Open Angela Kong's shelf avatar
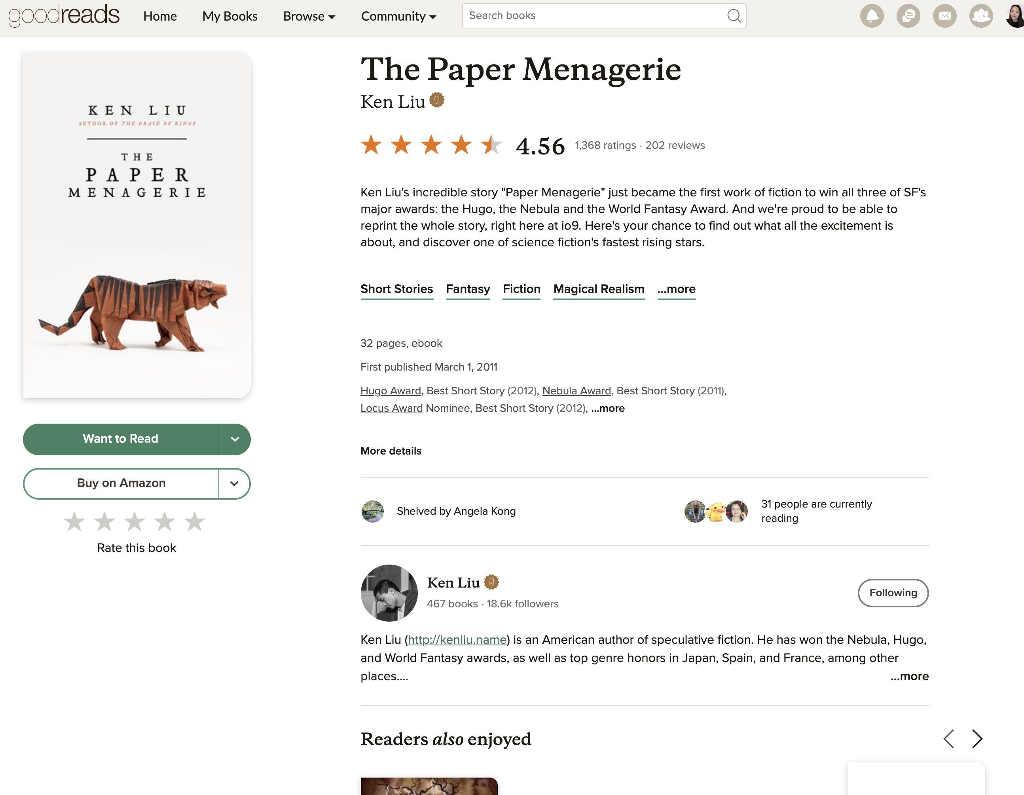Screen dimensions: 1024x795 click(x=372, y=511)
